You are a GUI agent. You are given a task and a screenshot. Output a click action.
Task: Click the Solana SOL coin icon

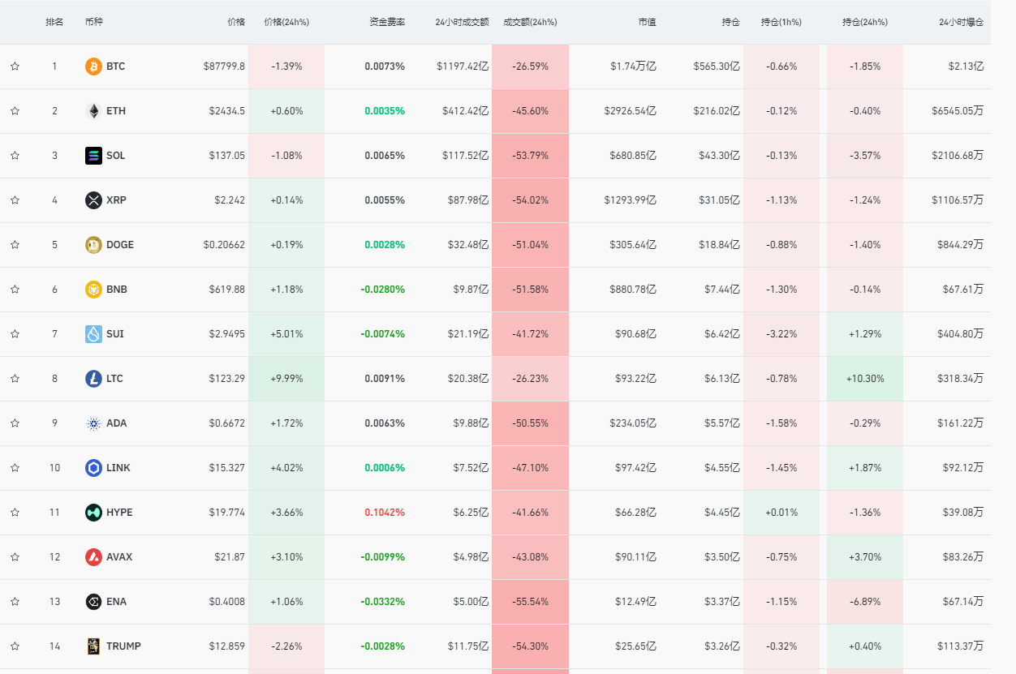pos(93,156)
